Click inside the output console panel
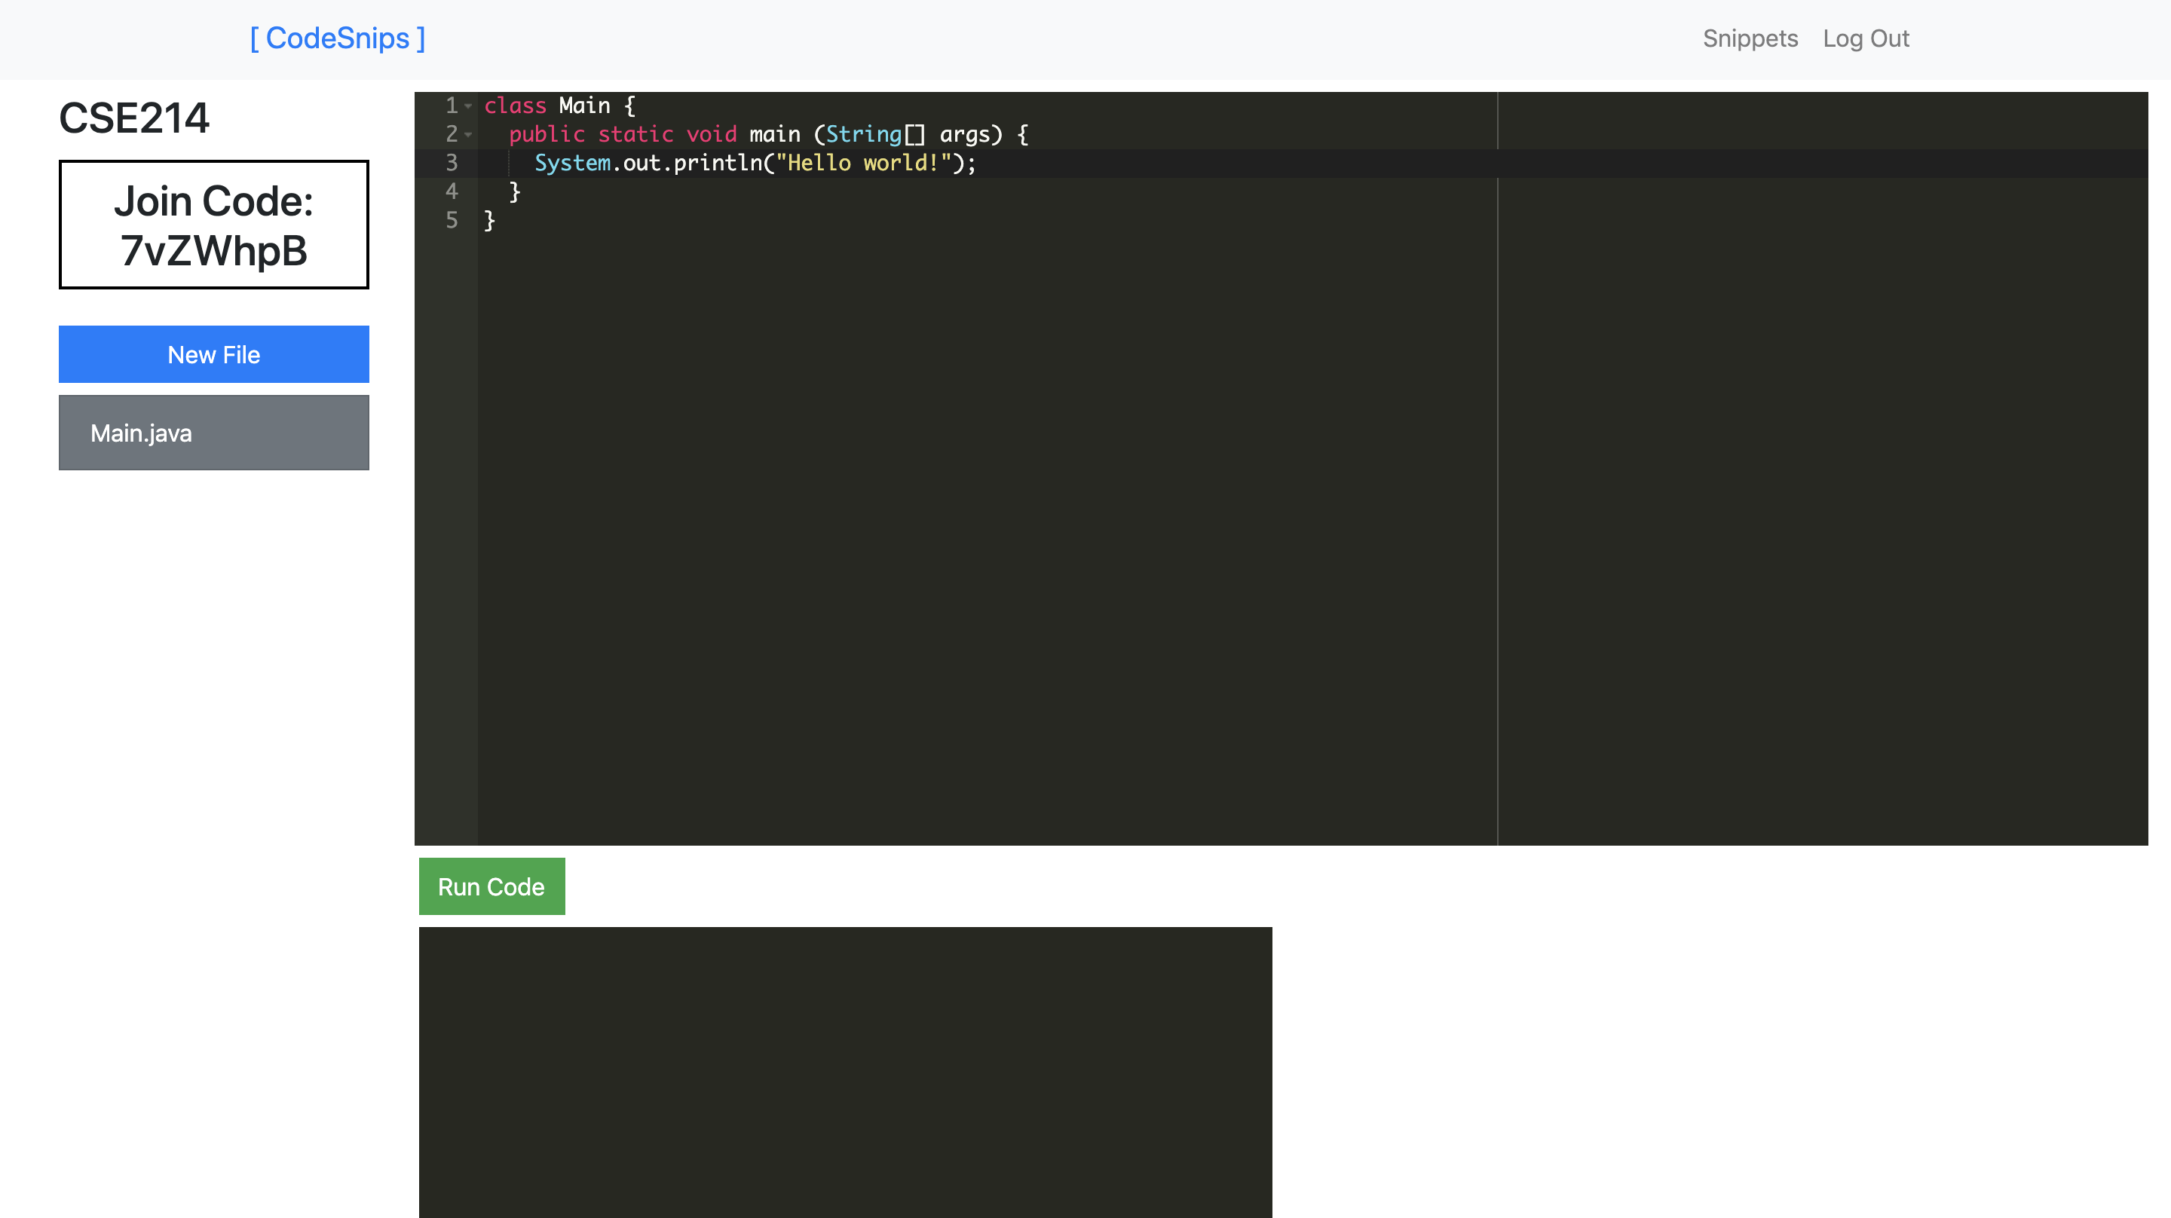This screenshot has height=1218, width=2171. click(844, 1070)
